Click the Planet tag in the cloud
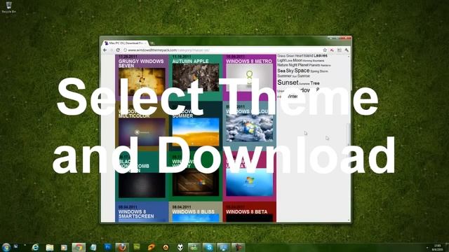 303,65
